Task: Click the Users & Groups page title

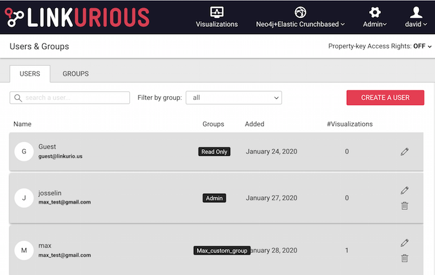Action: (x=39, y=47)
